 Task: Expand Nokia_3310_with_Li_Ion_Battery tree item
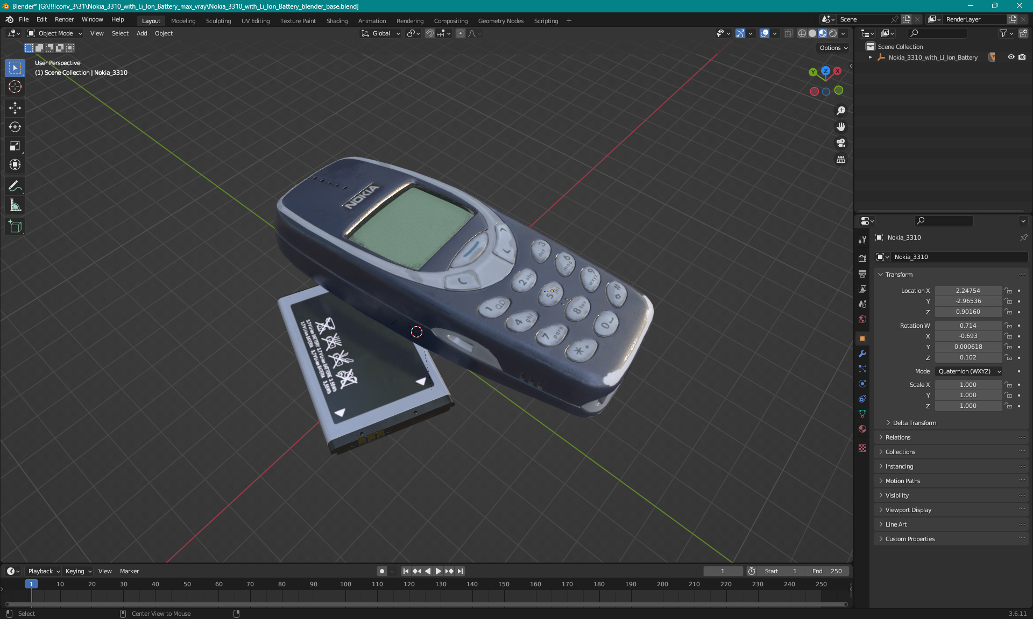871,57
